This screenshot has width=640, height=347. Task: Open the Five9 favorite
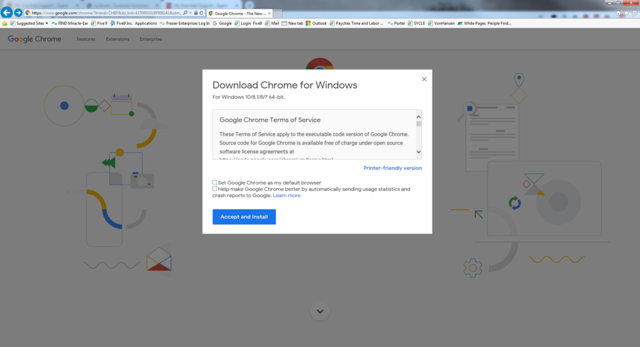pos(99,23)
